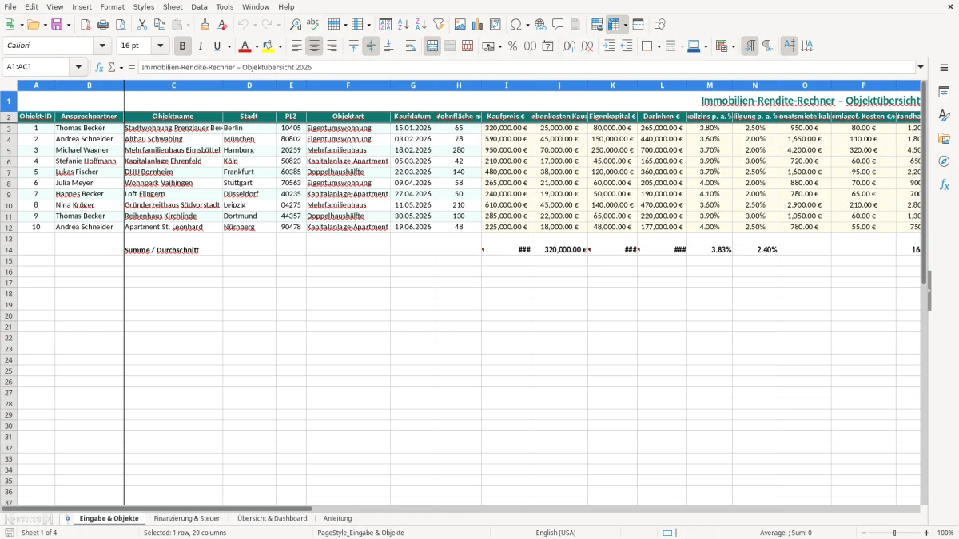Toggle the AutoFilter funnel
Viewport: 959px width, 539px height.
pyautogui.click(x=438, y=25)
